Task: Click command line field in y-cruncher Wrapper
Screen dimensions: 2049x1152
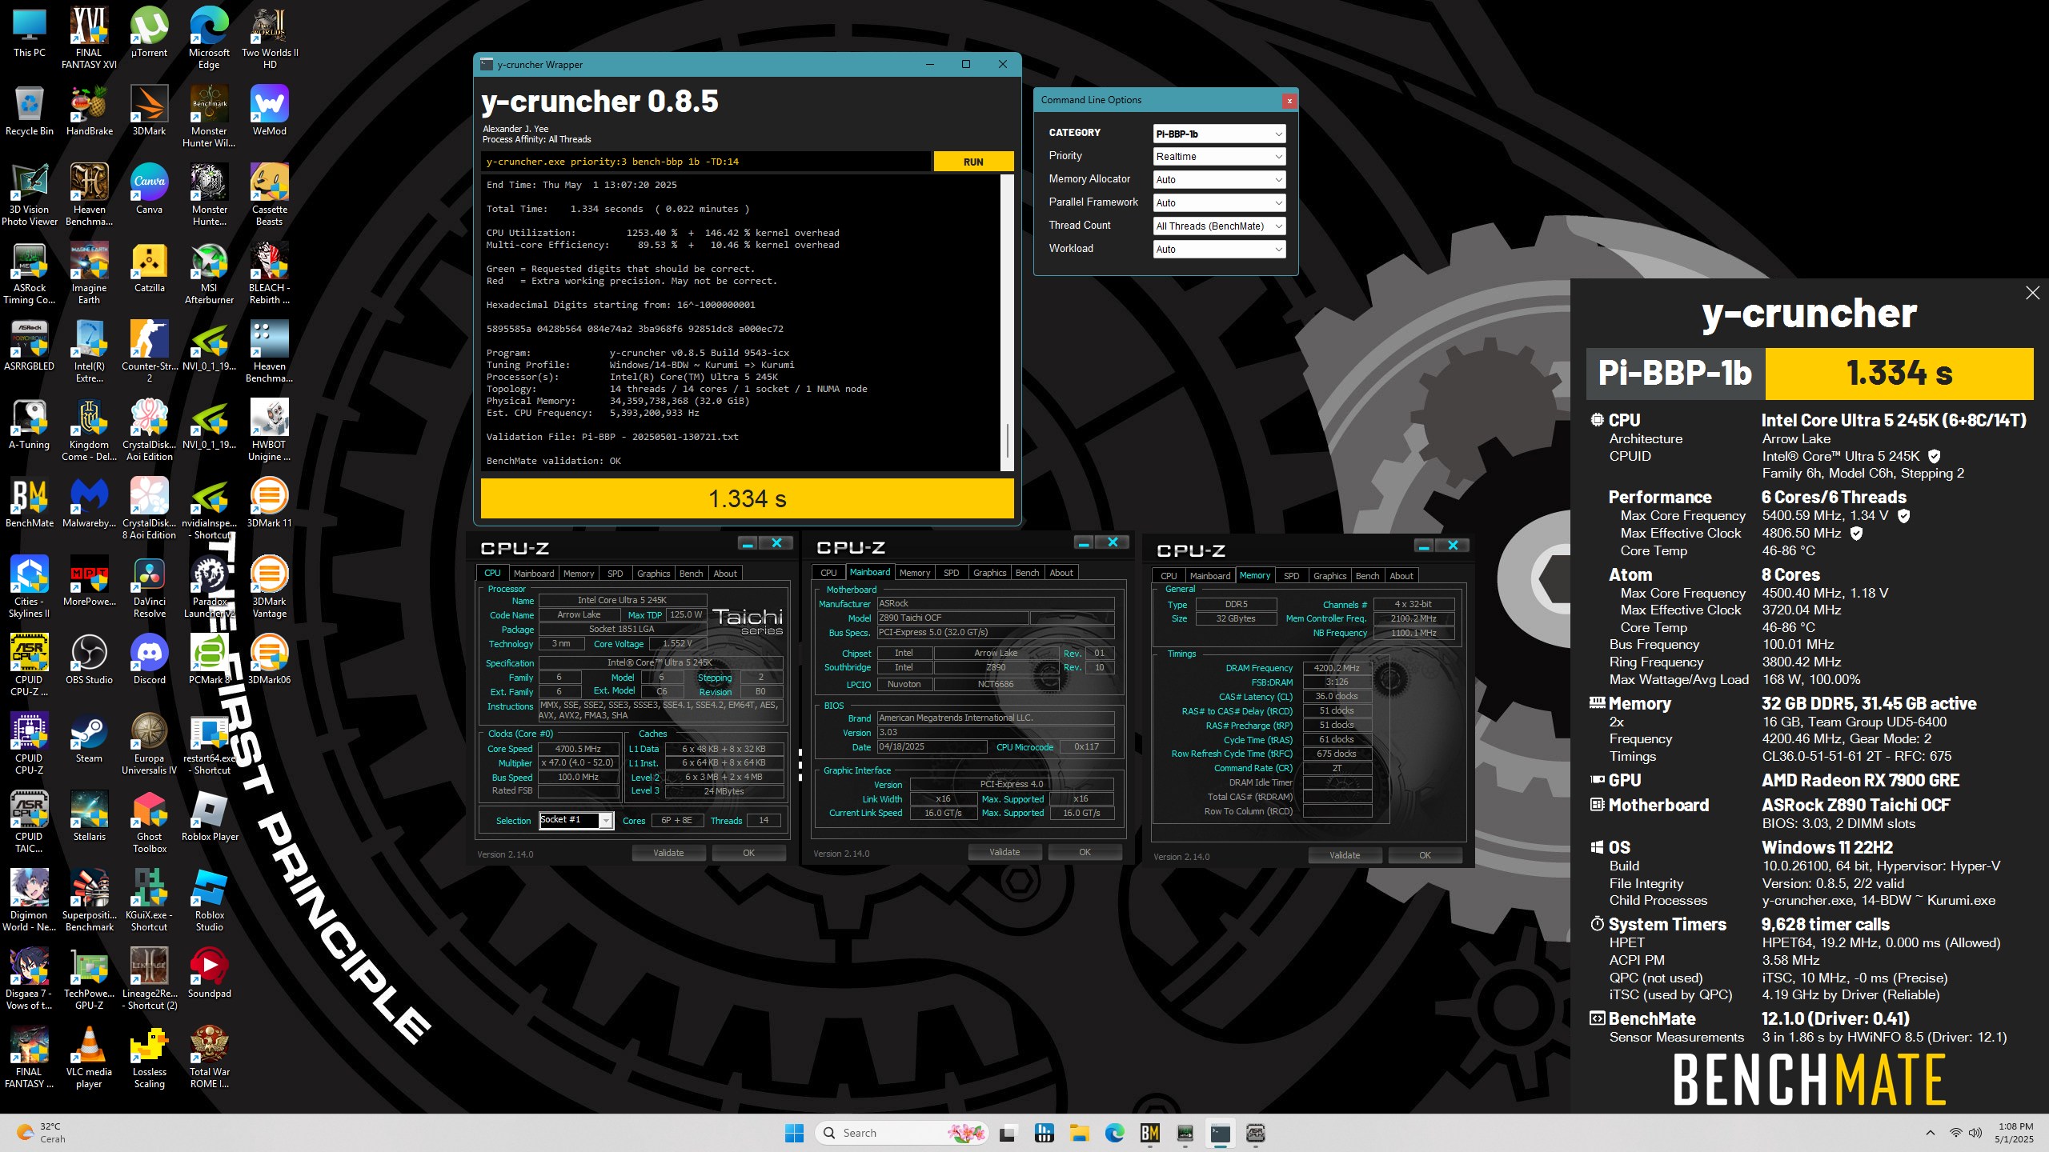Action: pyautogui.click(x=706, y=162)
